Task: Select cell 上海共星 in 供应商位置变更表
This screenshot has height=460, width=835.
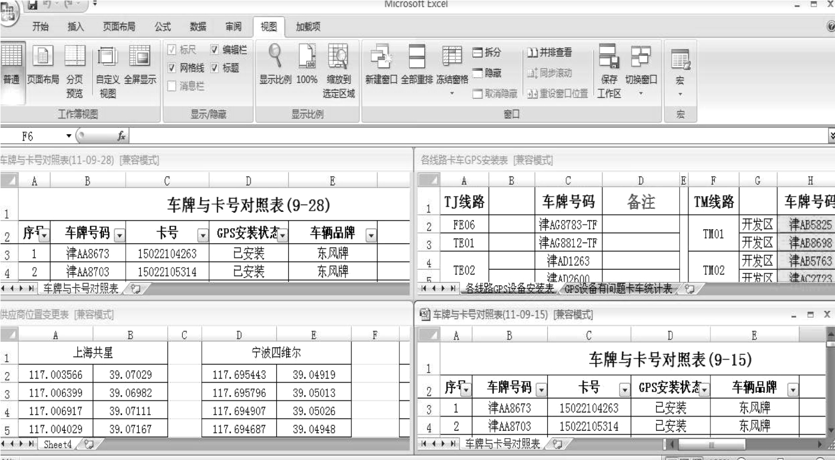Action: (93, 353)
